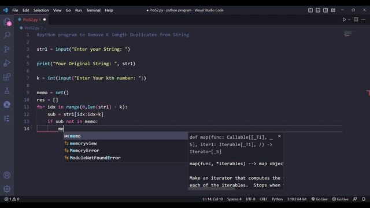Viewport: 370px width, 208px height.
Task: Toggle primary side bar layout
Action: click(310, 10)
